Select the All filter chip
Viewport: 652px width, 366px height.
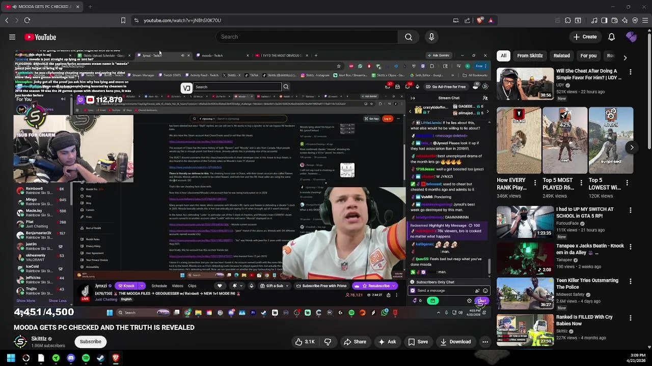503,56
